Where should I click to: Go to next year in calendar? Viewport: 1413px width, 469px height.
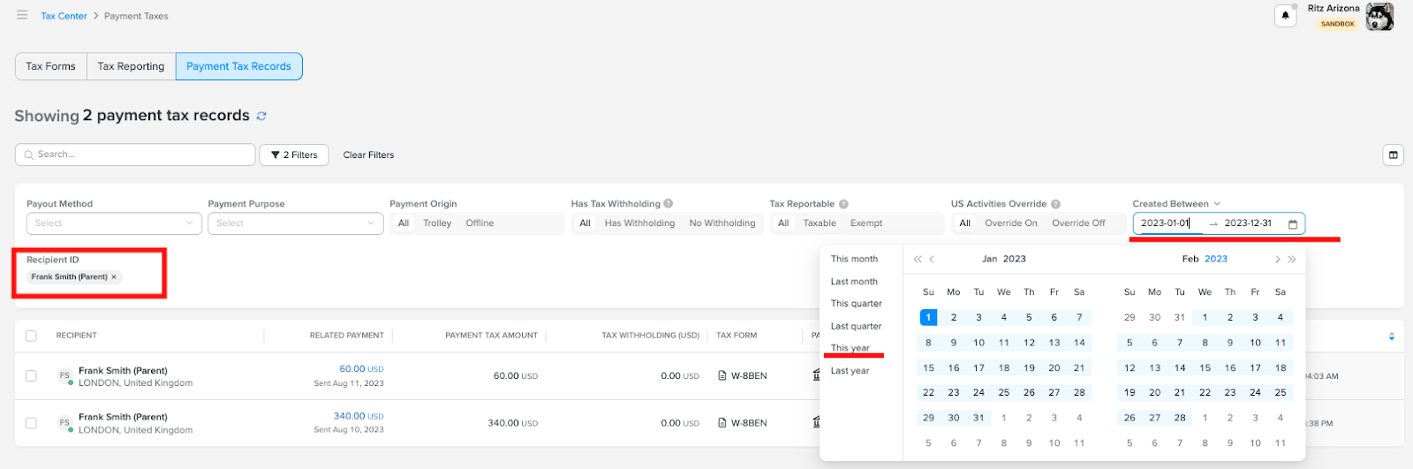click(x=1292, y=259)
